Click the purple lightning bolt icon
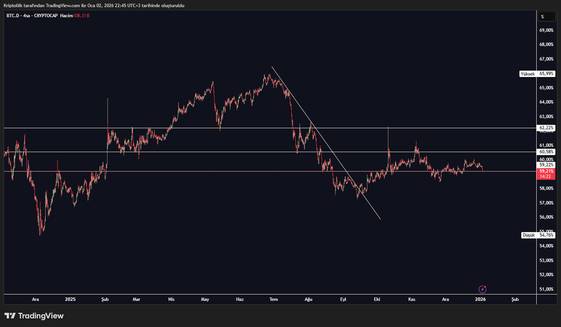561x327 pixels. (x=482, y=289)
